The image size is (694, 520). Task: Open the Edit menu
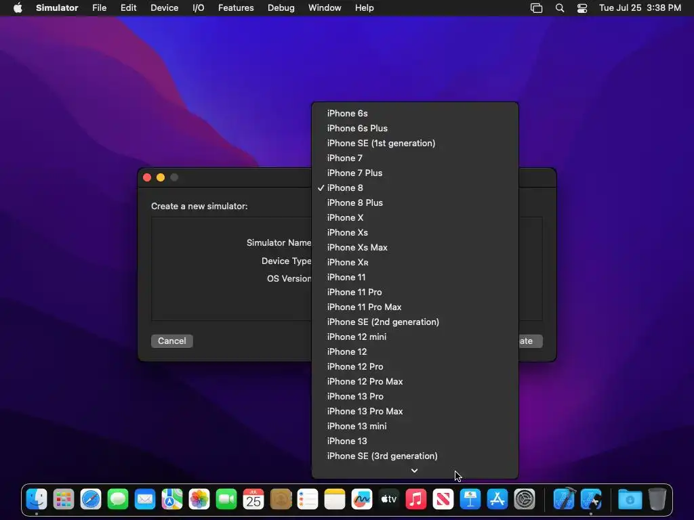point(128,8)
